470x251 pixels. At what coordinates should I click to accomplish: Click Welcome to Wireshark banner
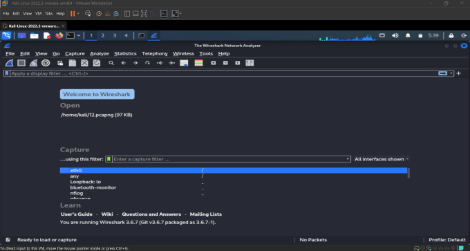97,94
